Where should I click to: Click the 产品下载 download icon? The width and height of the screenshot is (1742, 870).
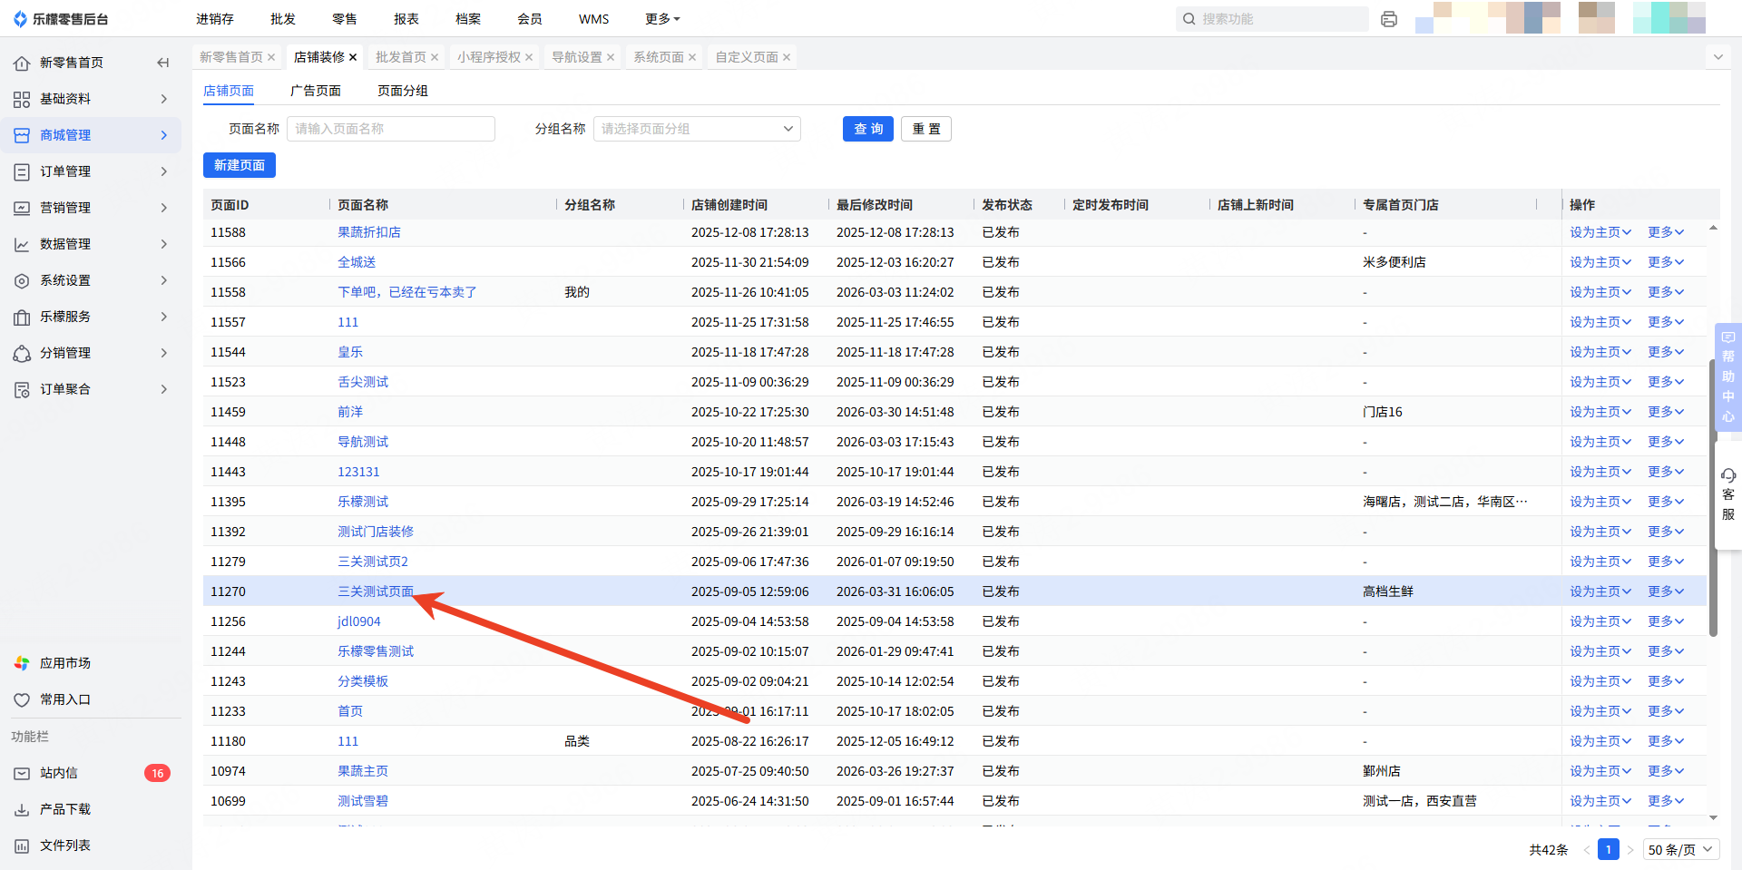tap(22, 809)
